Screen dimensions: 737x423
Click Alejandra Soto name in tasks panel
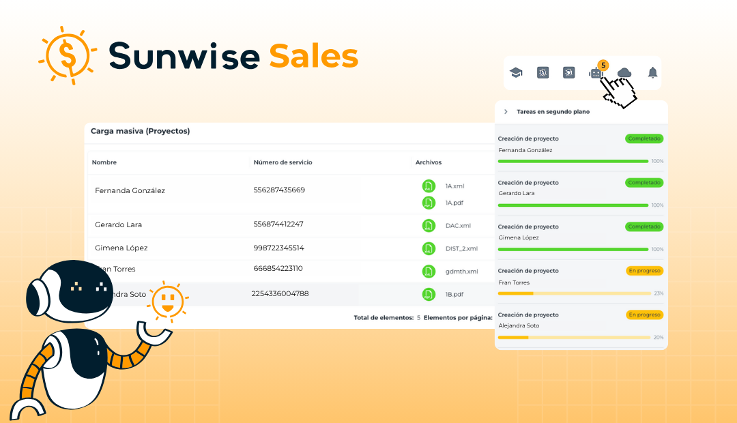point(519,325)
